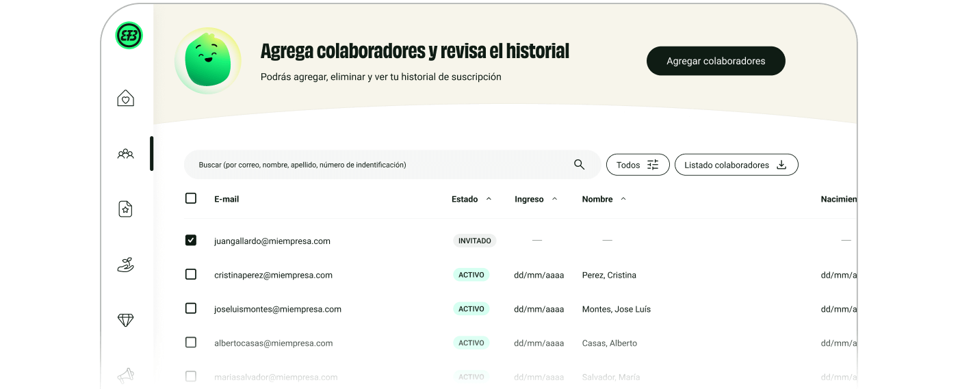Sort by Ingreso column arrow
This screenshot has width=958, height=389.
tap(554, 199)
